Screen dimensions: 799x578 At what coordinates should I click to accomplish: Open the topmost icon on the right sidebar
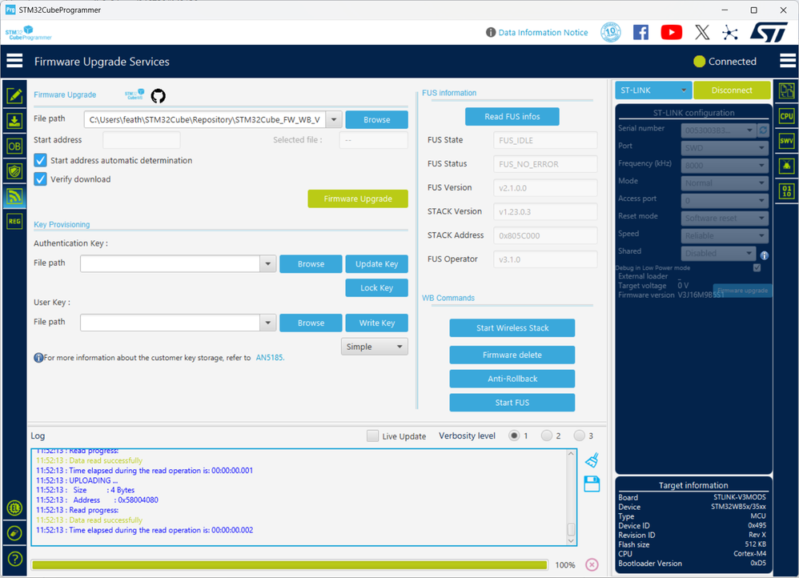[x=786, y=90]
